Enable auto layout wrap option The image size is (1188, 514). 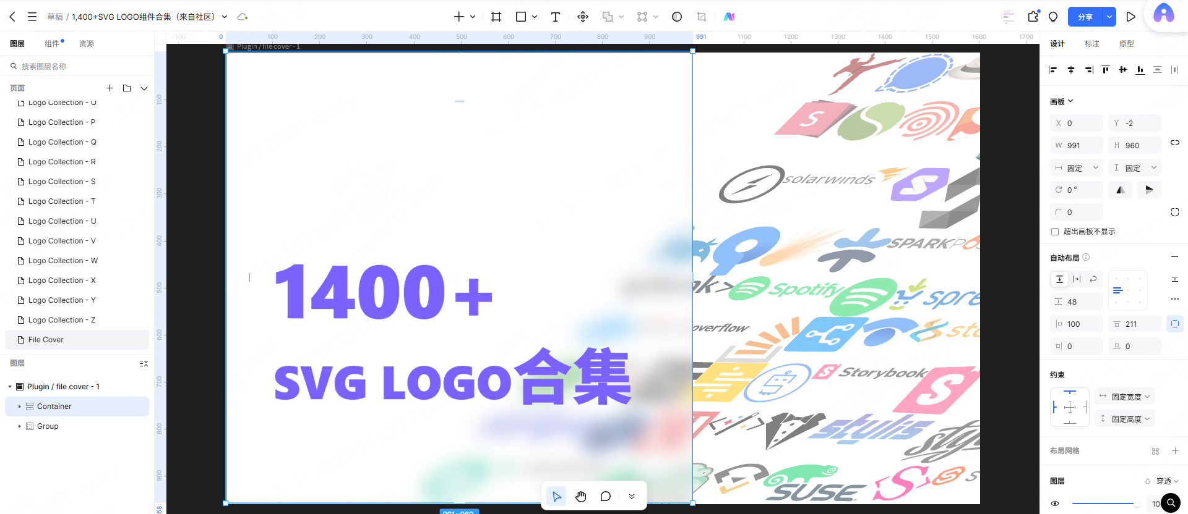pyautogui.click(x=1093, y=279)
